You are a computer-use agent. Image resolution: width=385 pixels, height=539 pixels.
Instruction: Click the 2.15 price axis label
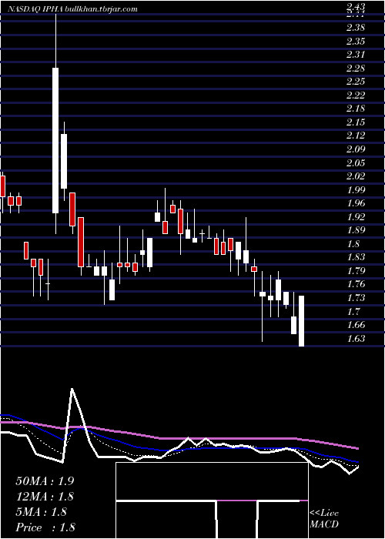[x=355, y=122]
